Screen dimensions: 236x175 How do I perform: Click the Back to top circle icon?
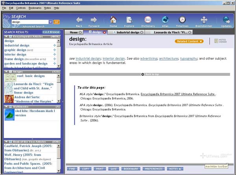coord(142,74)
